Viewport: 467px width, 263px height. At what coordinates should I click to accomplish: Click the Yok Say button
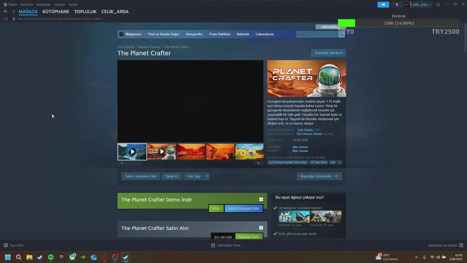(194, 176)
